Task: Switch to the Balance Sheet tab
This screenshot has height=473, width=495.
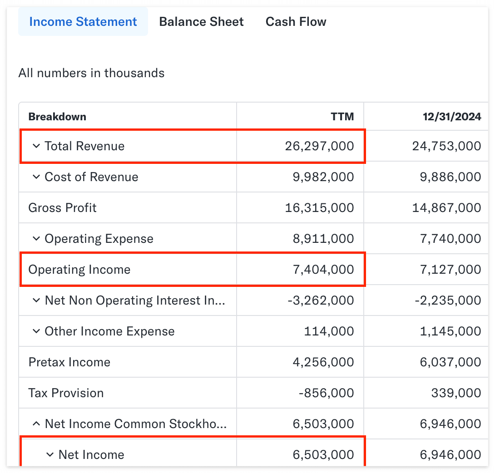Action: 201,22
